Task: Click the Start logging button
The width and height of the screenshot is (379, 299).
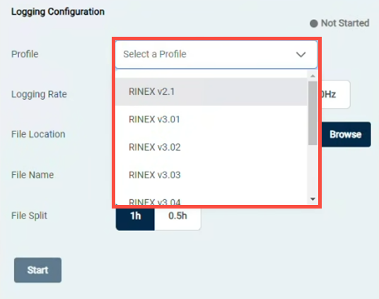Action: 37,270
